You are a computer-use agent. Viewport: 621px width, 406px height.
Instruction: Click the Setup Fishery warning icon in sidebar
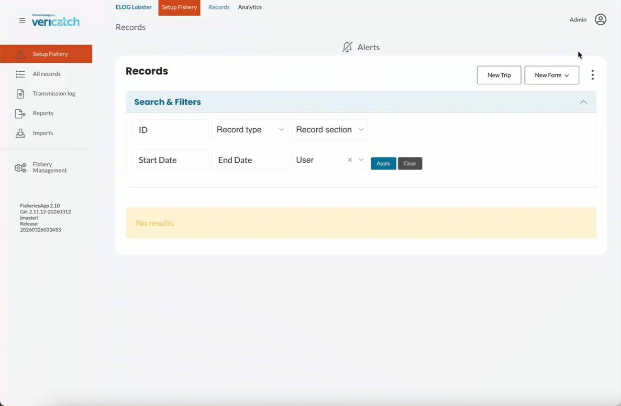tap(20, 54)
